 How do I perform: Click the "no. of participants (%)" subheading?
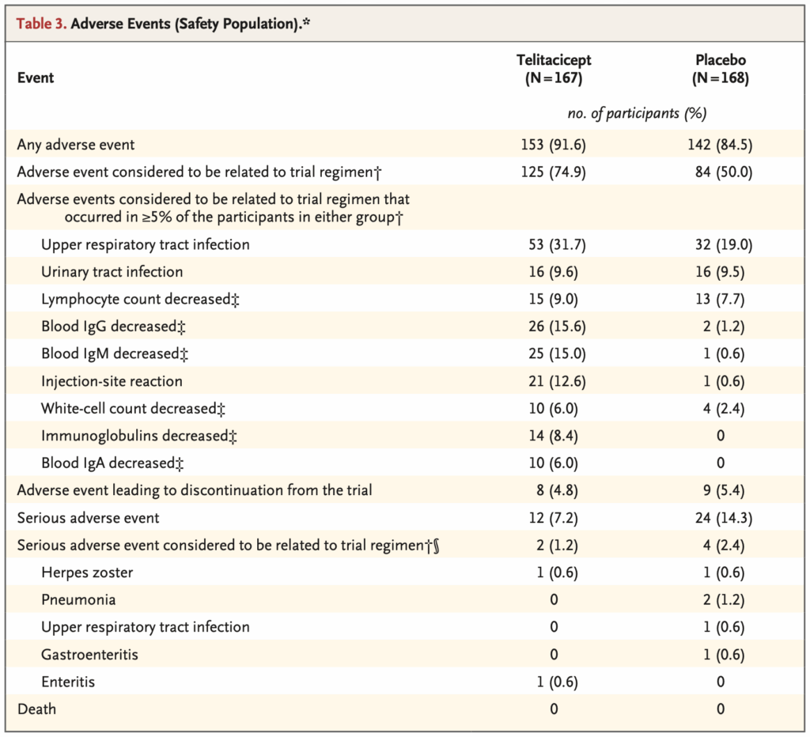point(637,113)
